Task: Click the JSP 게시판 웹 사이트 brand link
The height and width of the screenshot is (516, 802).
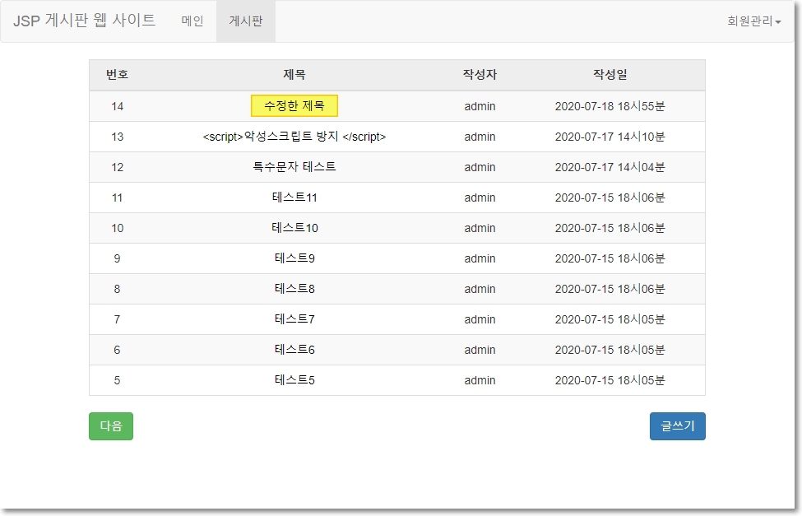Action: click(85, 21)
